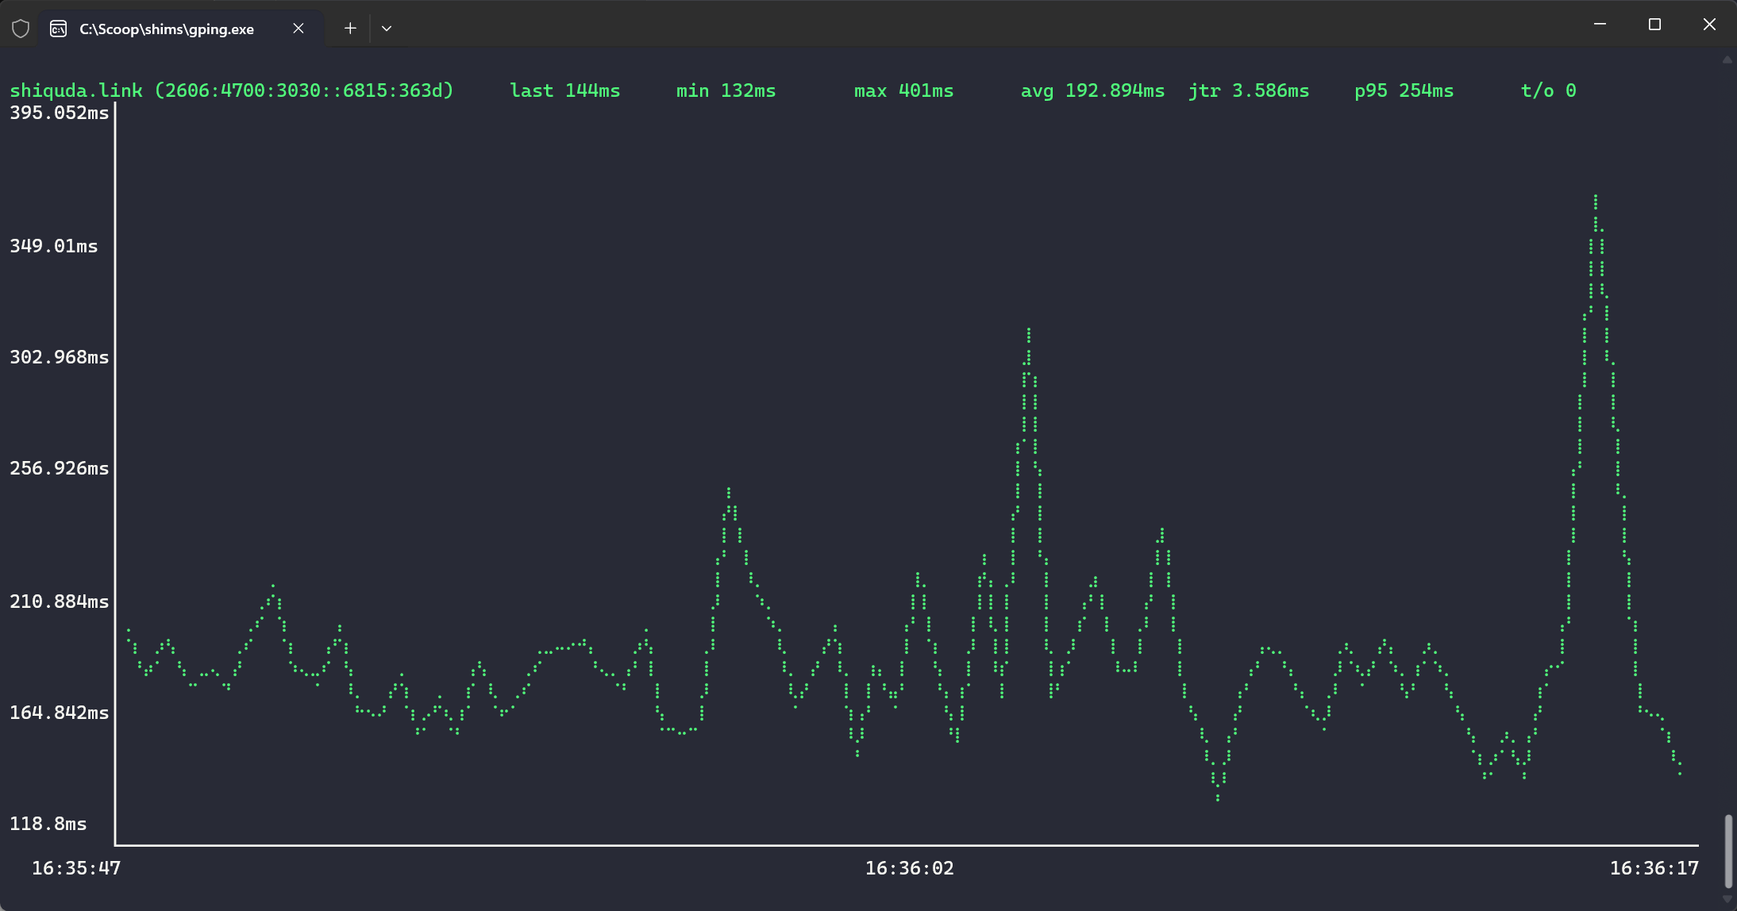Click the 16:36:02 time axis label
This screenshot has height=911, width=1737.
[x=909, y=868]
